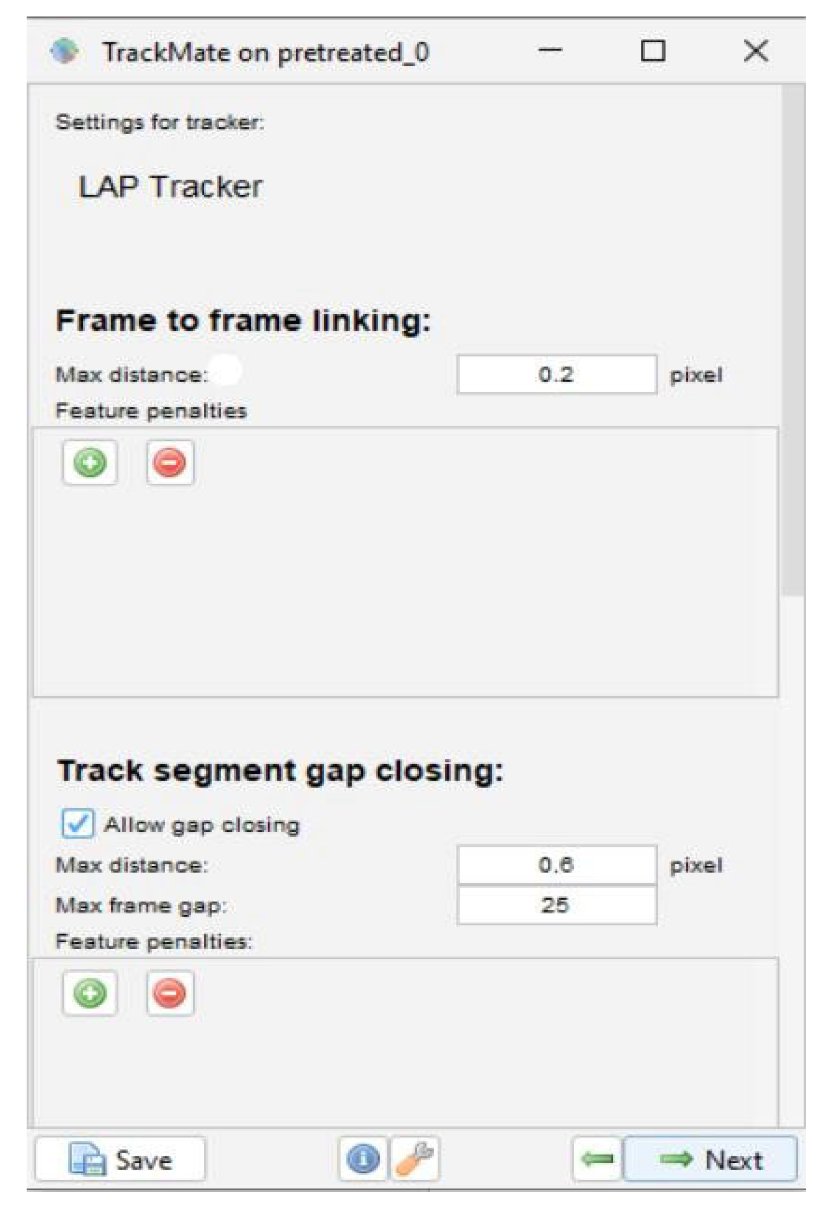The width and height of the screenshot is (833, 1212).
Task: Click the gap closing Max distance field
Action: 556,865
